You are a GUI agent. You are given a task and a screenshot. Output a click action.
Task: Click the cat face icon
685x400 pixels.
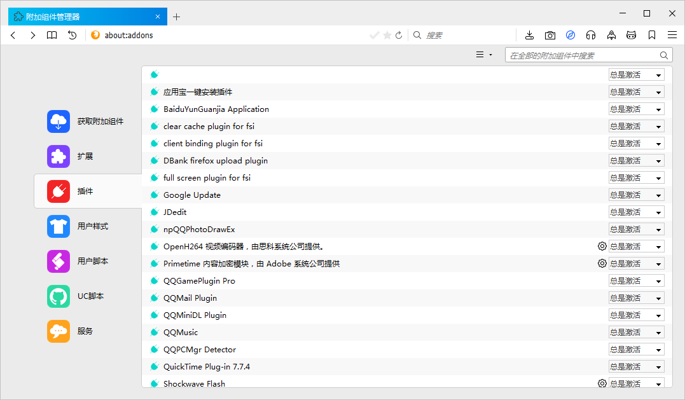[x=632, y=36]
